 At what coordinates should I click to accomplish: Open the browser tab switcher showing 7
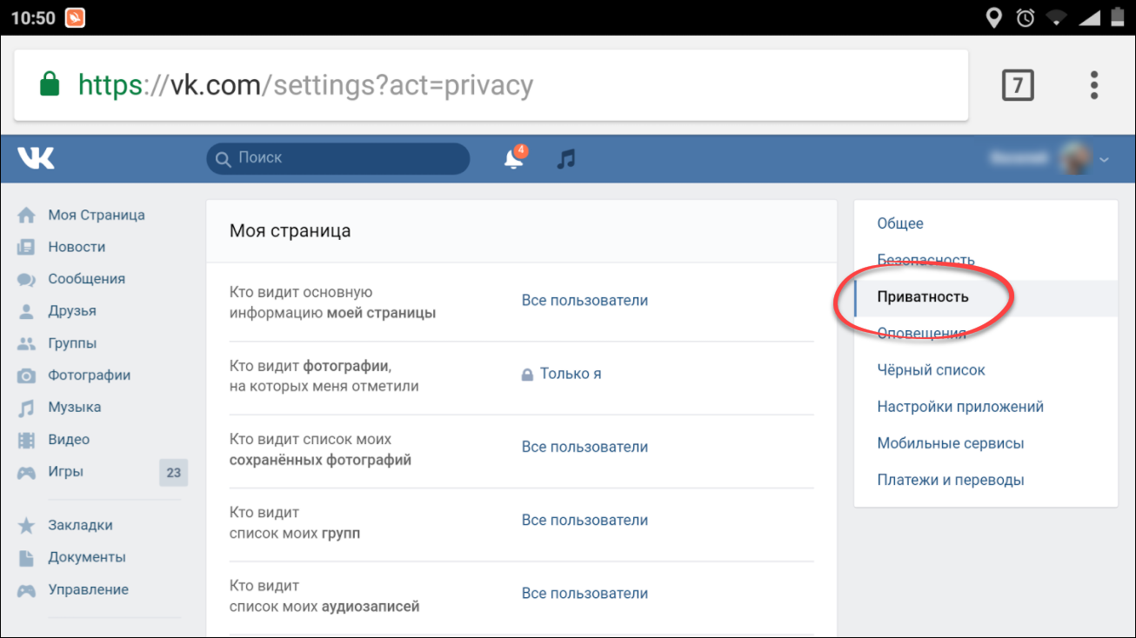[1018, 85]
